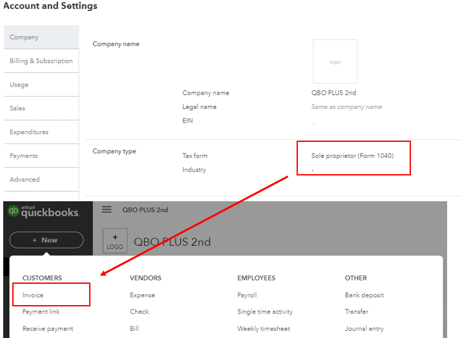
Task: Add a logo using the plus LOGO box
Action: [x=115, y=241]
